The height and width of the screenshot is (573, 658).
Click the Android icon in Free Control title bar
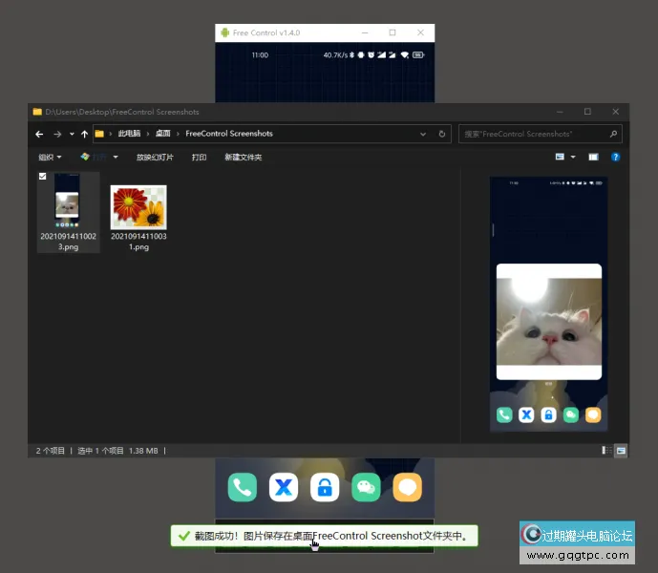click(225, 32)
